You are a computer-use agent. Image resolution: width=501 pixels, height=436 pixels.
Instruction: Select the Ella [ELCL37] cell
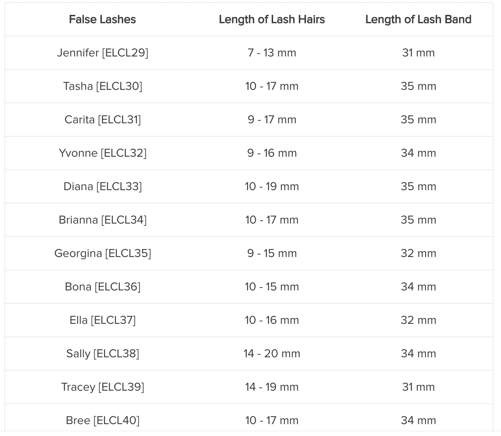point(102,320)
